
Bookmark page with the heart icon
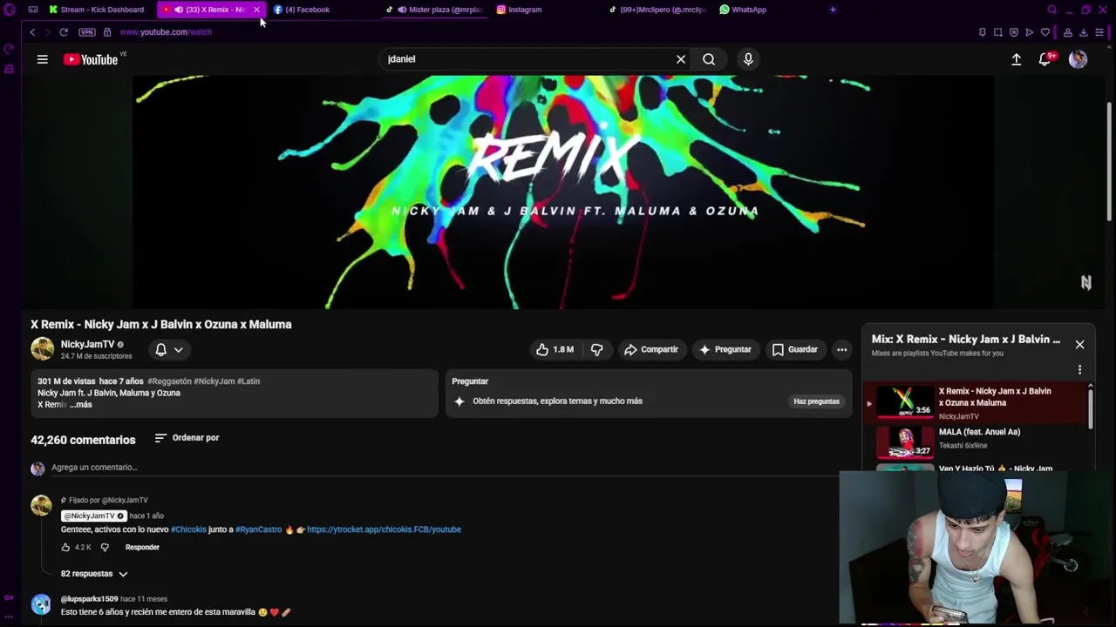1045,32
